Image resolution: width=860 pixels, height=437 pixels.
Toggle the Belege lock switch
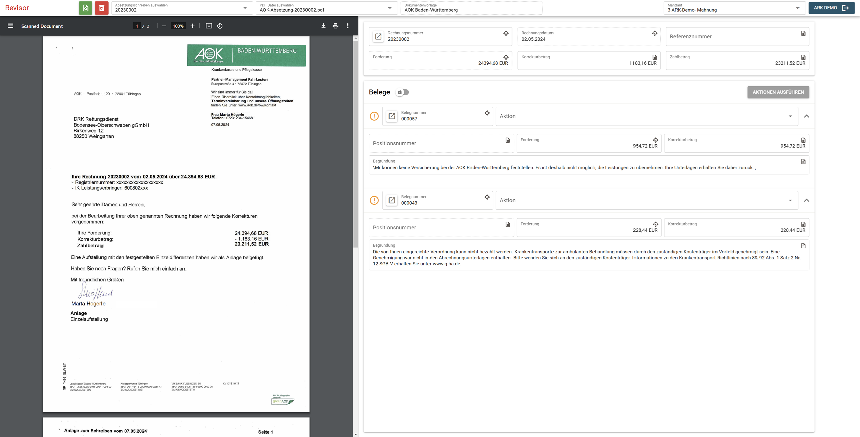click(x=403, y=92)
